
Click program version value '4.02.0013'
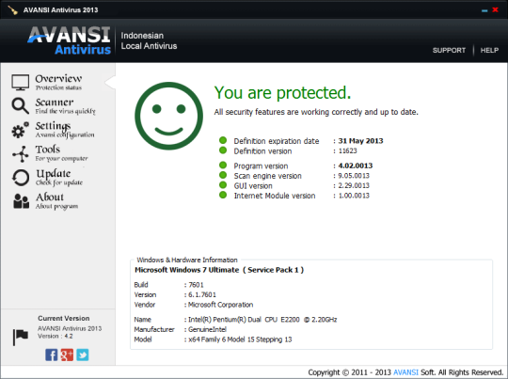pyautogui.click(x=356, y=166)
